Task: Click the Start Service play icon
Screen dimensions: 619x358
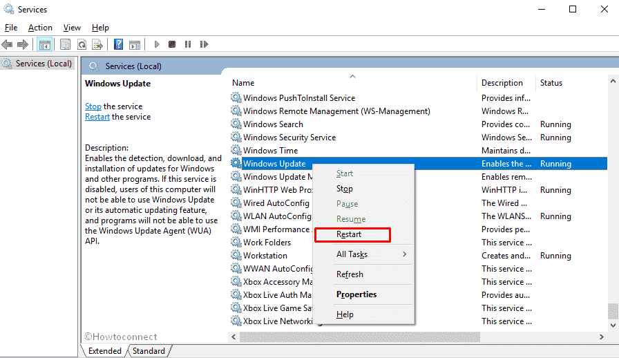Action: [x=157, y=44]
